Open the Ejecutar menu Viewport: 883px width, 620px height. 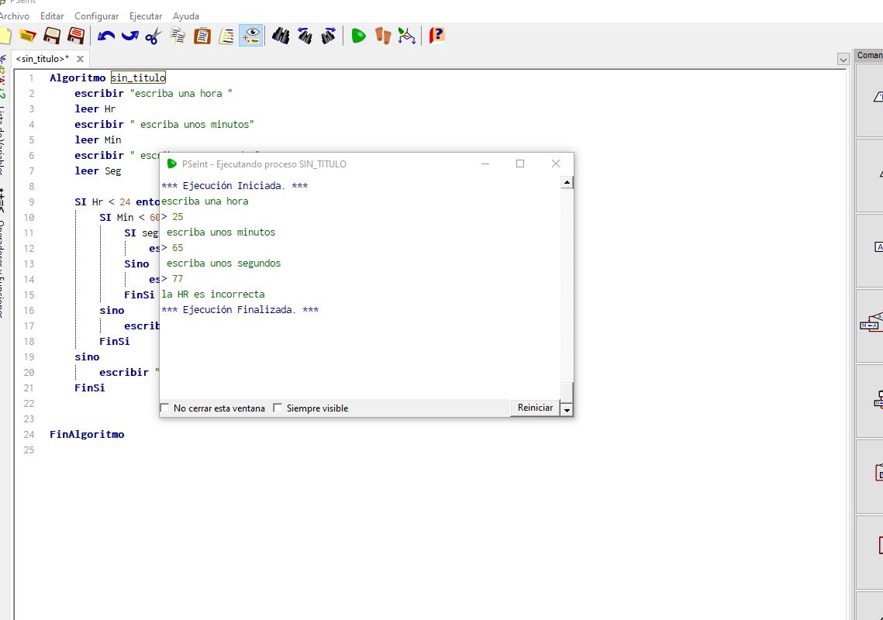(146, 16)
